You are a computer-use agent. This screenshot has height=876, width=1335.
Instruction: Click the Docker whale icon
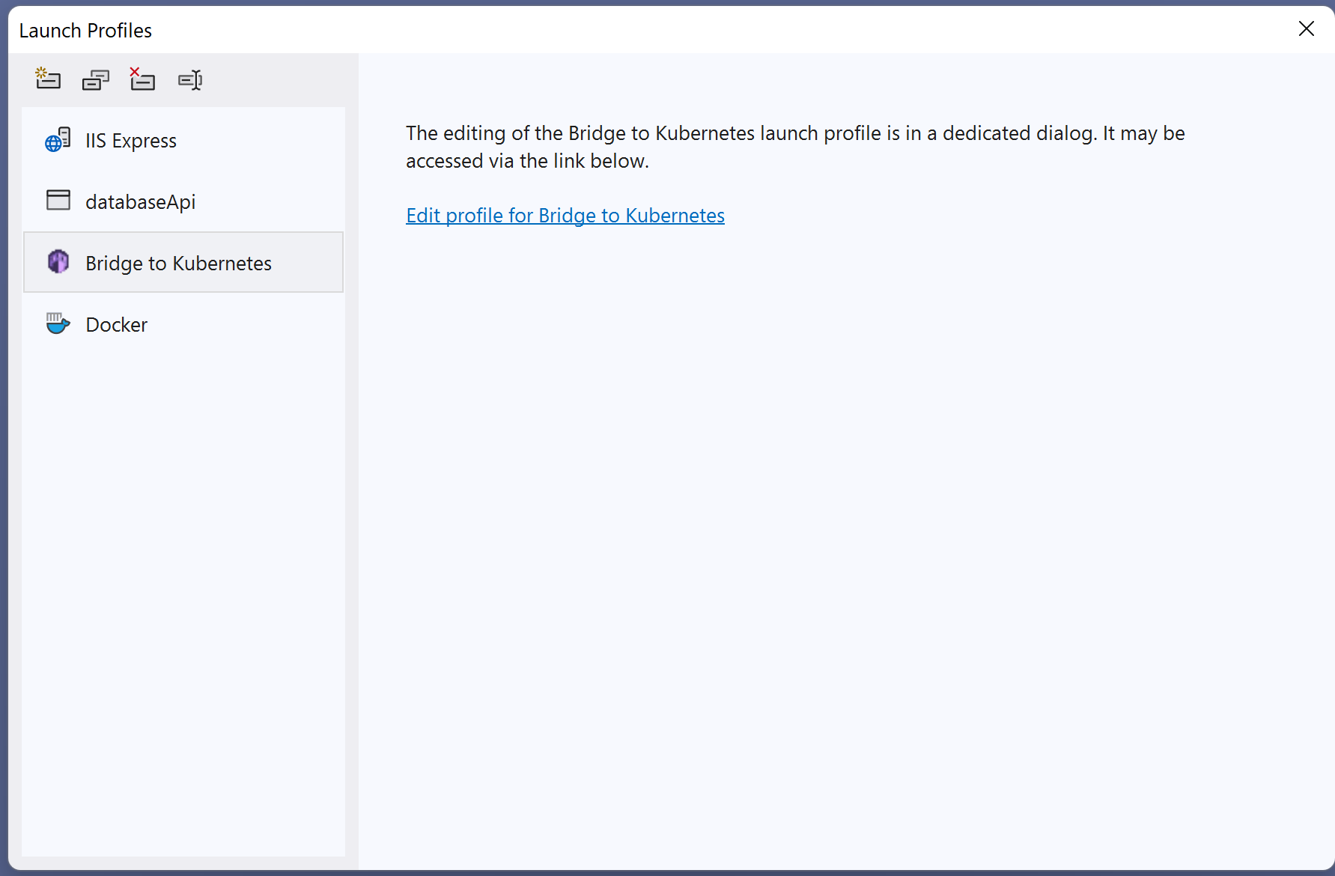tap(57, 323)
